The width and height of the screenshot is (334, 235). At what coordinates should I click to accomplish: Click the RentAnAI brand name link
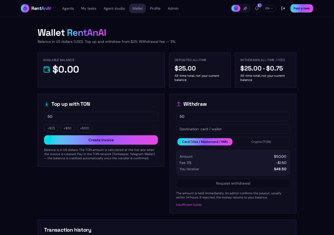[41, 8]
